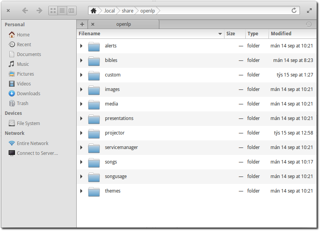Toggle fullscreen with the expand arrows icon
This screenshot has height=231, width=320.
pos(309,11)
